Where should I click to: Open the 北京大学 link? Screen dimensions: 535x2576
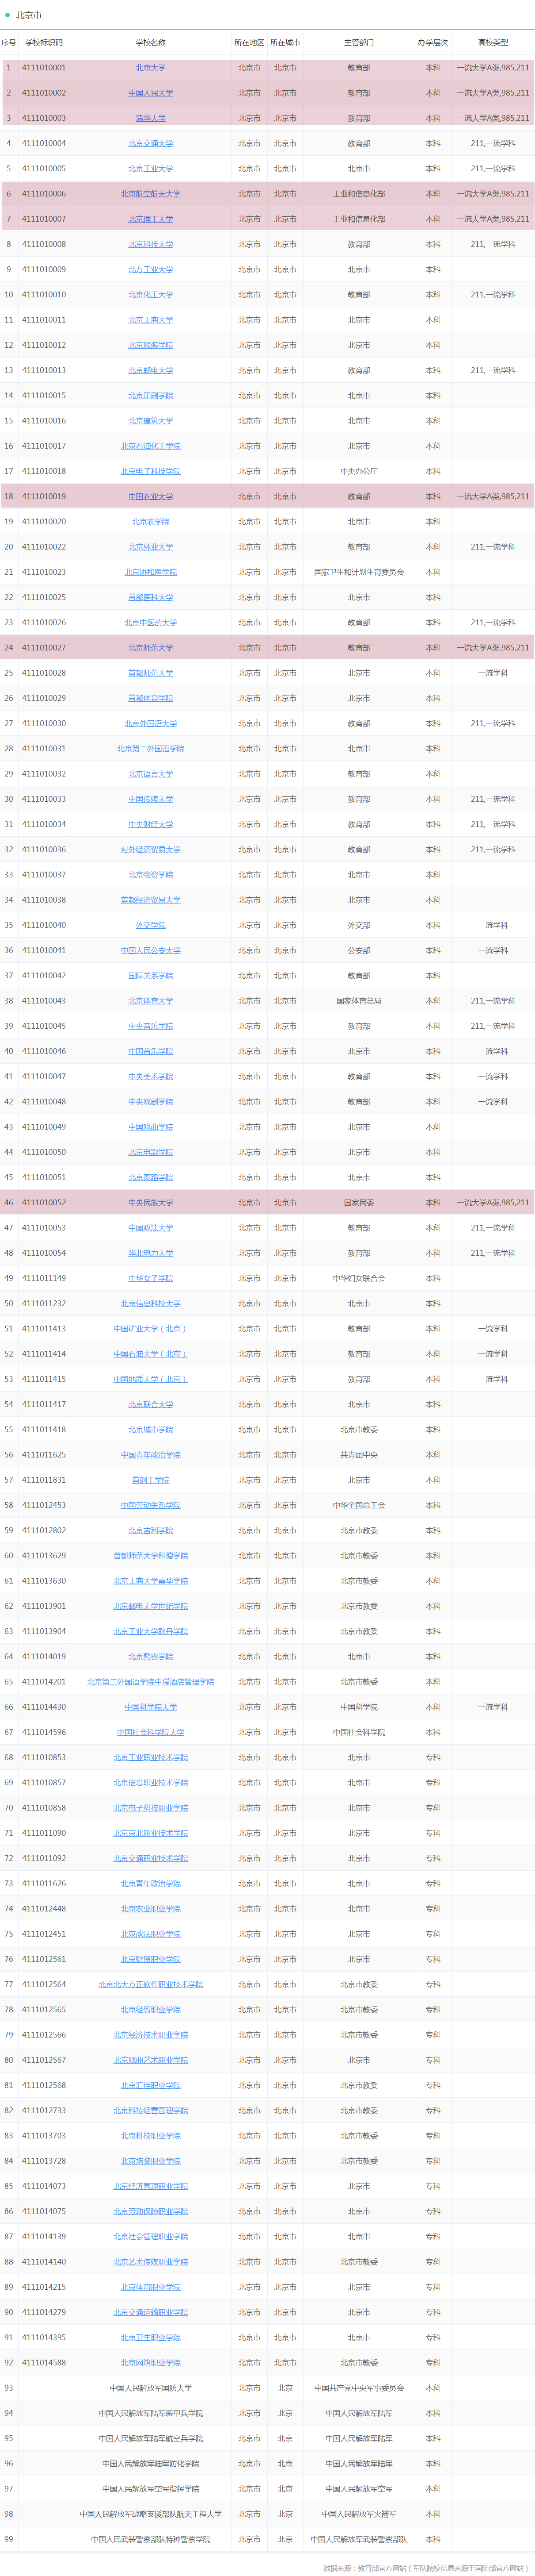[151, 68]
